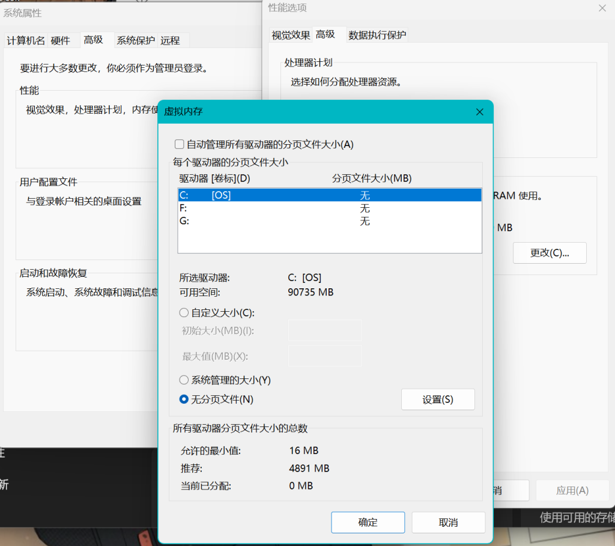This screenshot has width=615, height=546.
Task: Open the 硬件 tab
Action: (61, 41)
